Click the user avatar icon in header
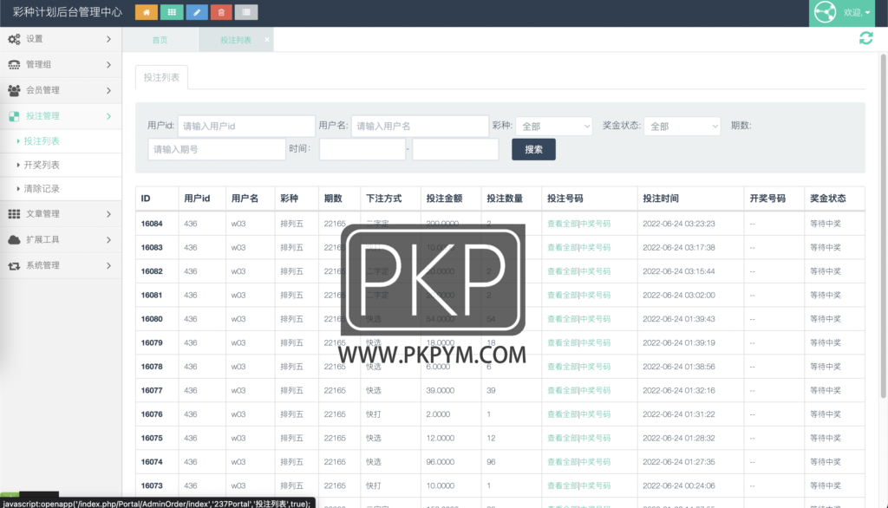This screenshot has width=888, height=508. [826, 12]
